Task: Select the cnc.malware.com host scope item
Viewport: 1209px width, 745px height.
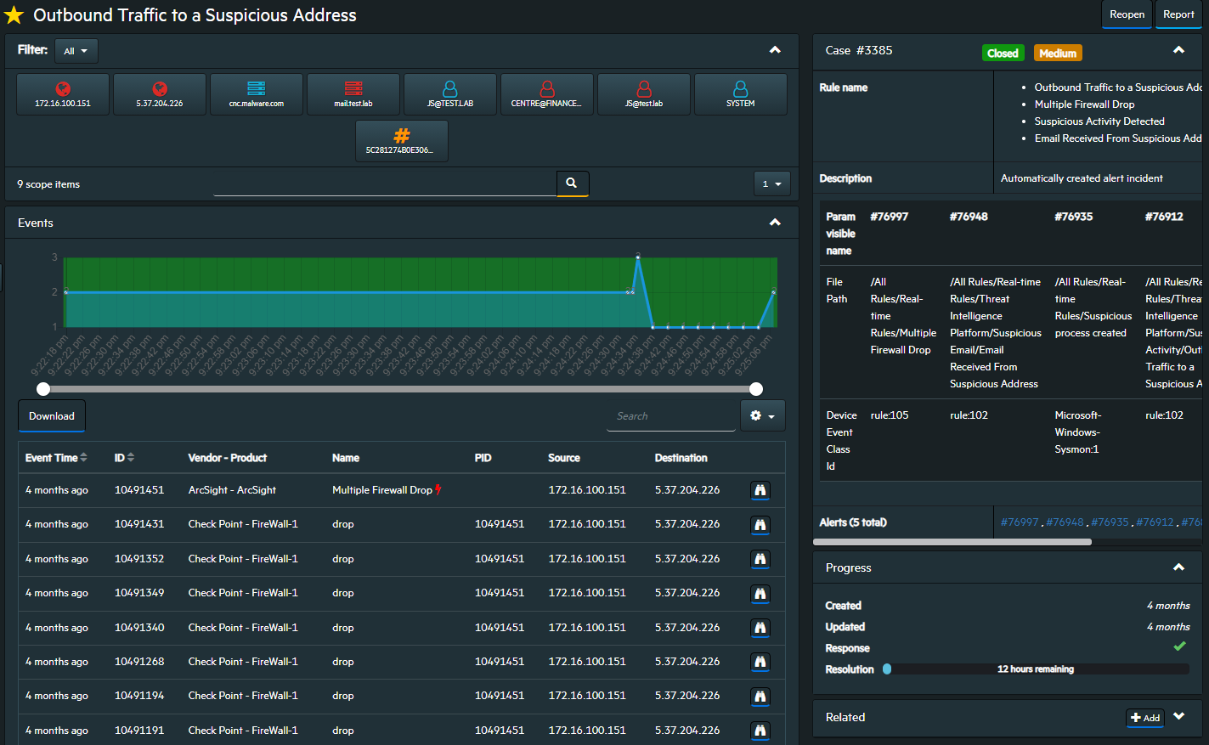Action: click(256, 94)
